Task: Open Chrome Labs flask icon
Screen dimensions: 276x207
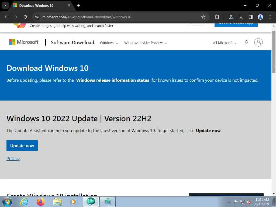Action: point(231,17)
